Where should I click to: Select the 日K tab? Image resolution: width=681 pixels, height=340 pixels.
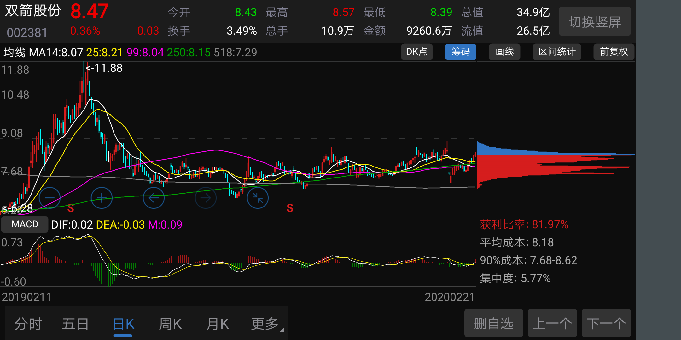click(x=123, y=324)
